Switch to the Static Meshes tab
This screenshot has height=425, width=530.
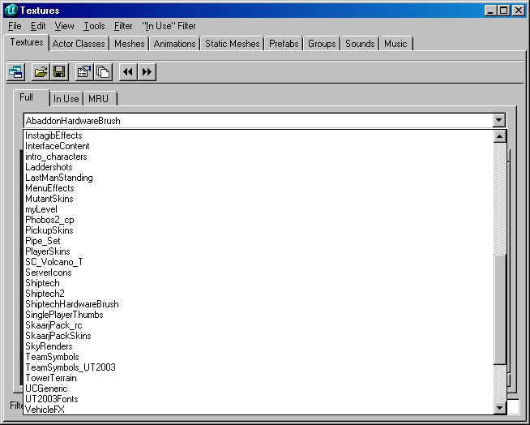tap(233, 44)
